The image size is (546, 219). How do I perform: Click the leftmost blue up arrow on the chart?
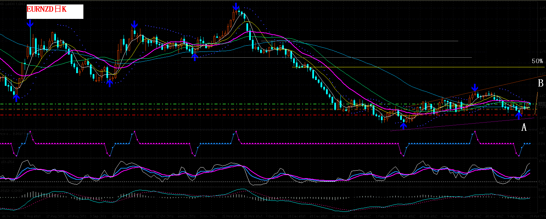click(x=16, y=98)
